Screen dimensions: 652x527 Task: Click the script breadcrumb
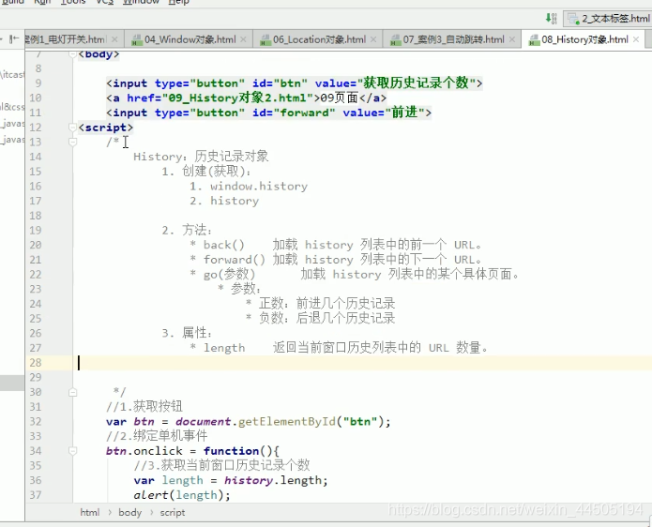point(173,512)
